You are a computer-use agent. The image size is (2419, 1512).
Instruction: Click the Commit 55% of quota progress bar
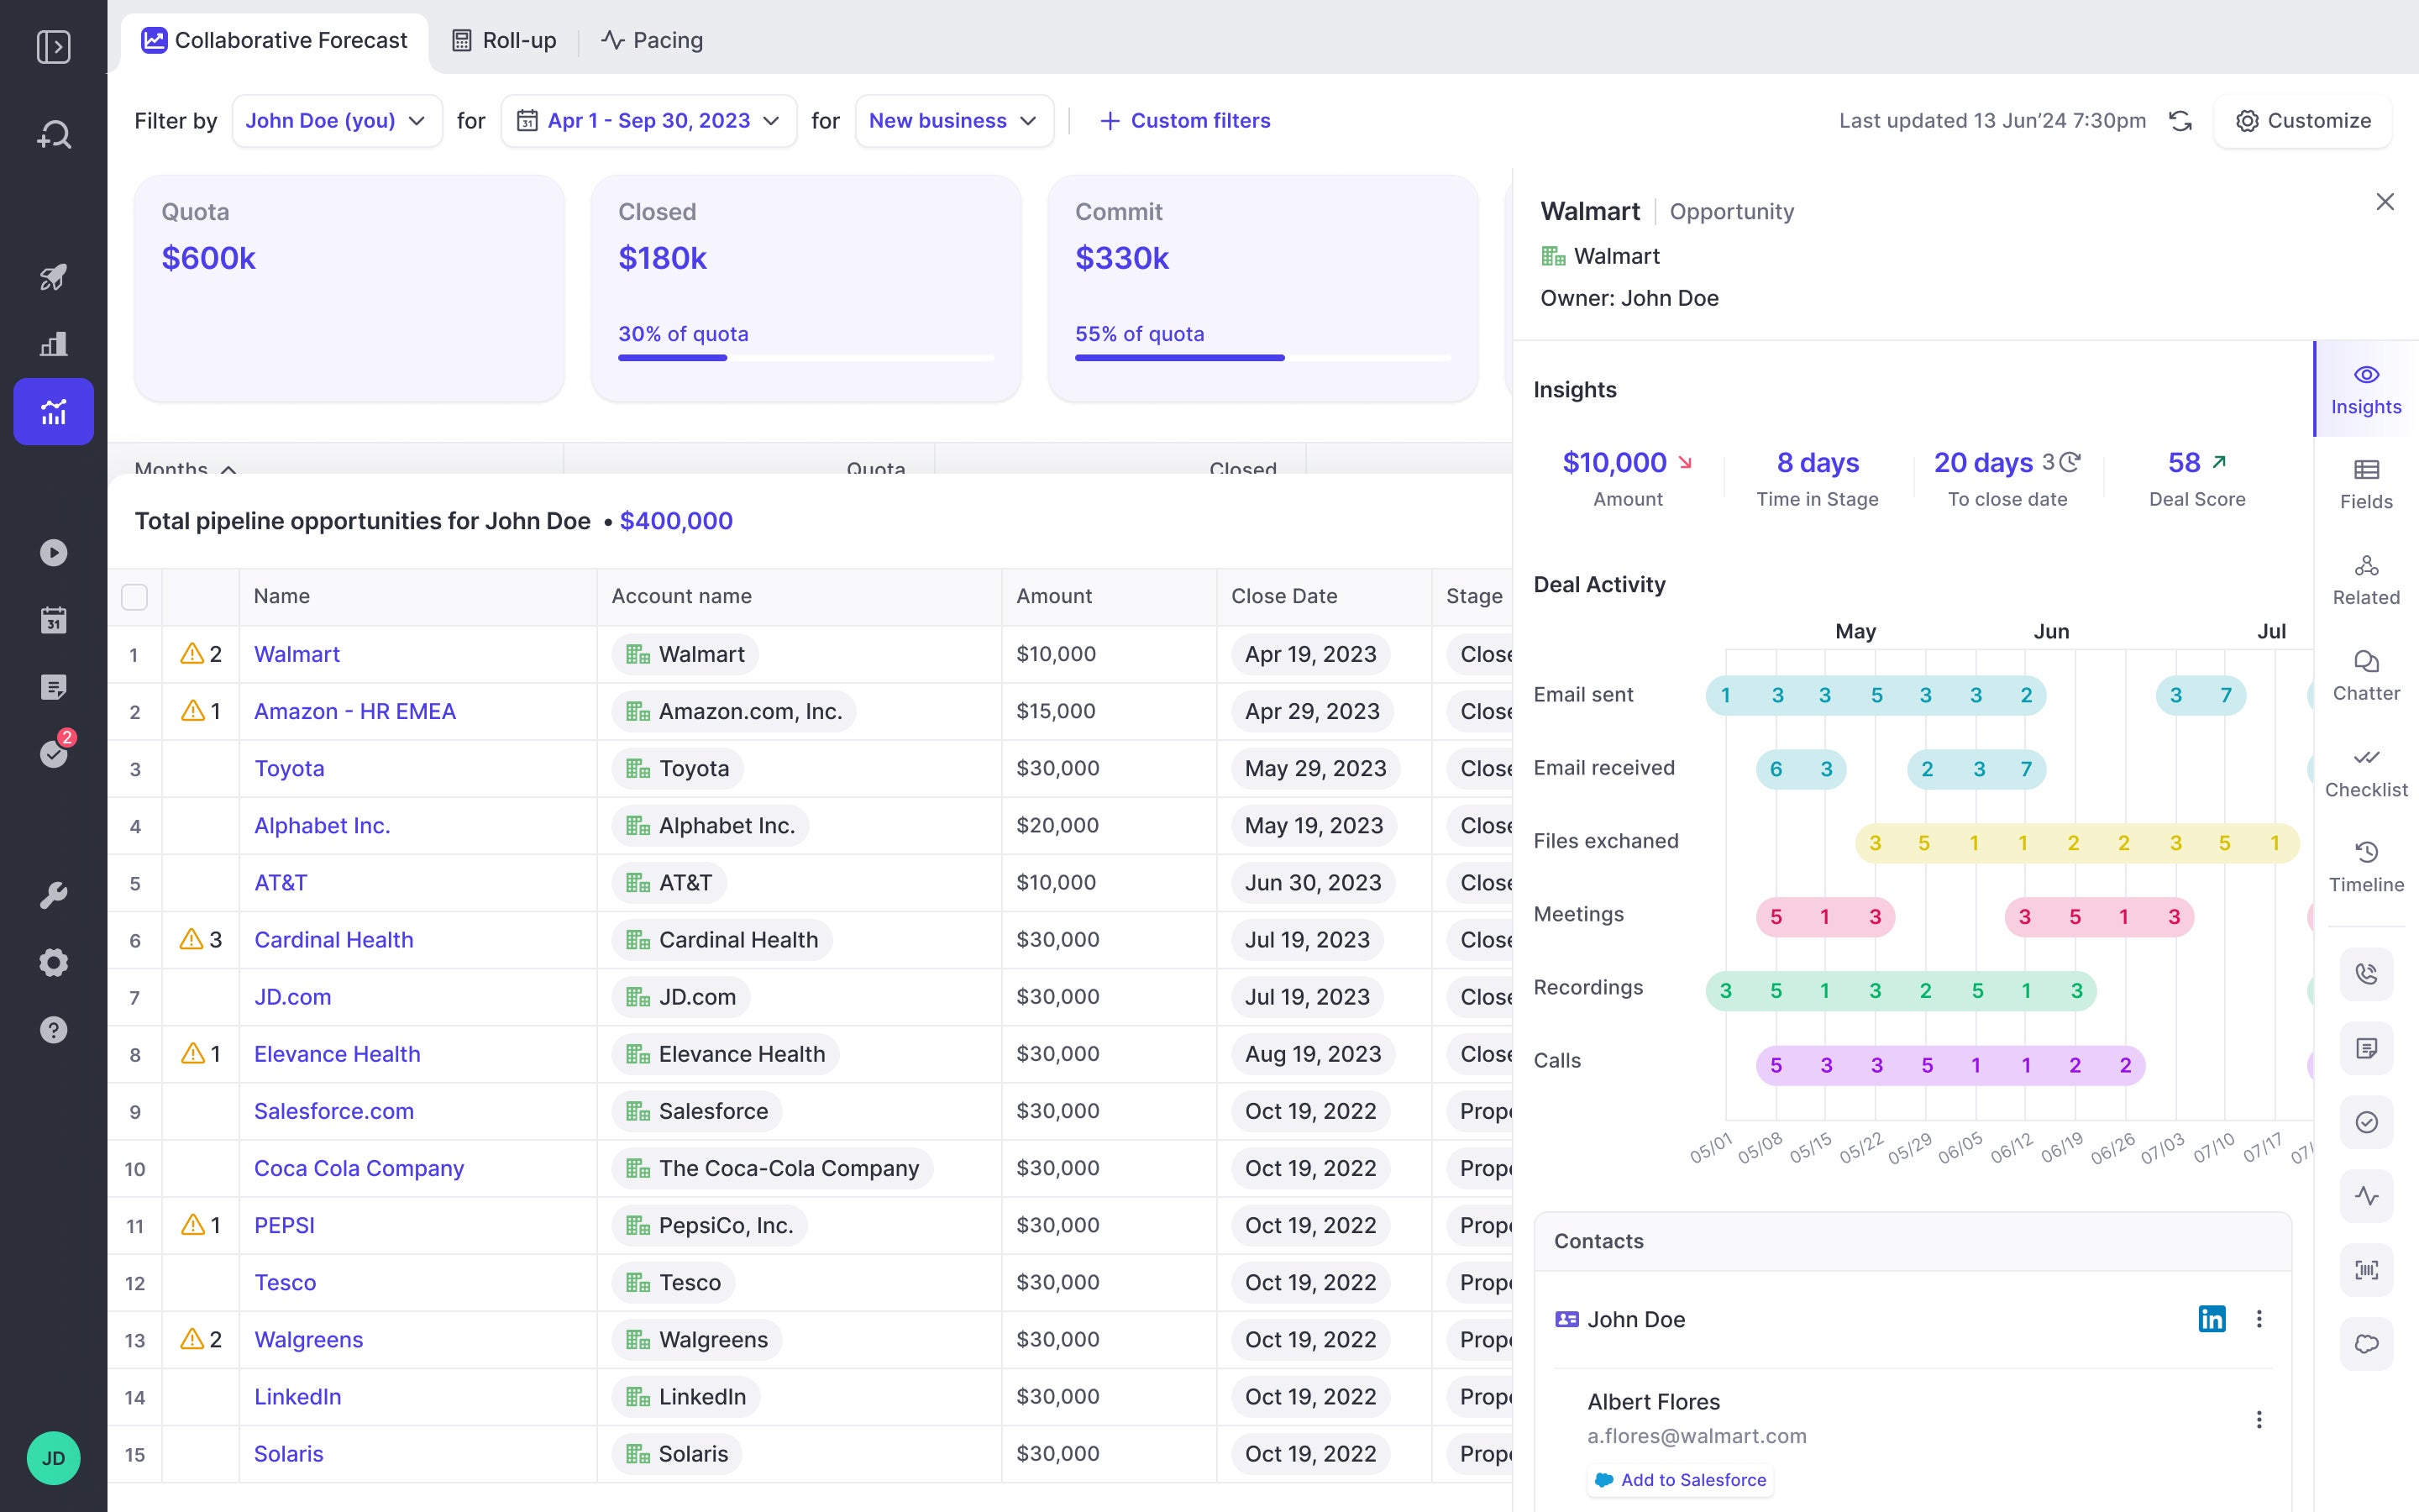pyautogui.click(x=1262, y=357)
